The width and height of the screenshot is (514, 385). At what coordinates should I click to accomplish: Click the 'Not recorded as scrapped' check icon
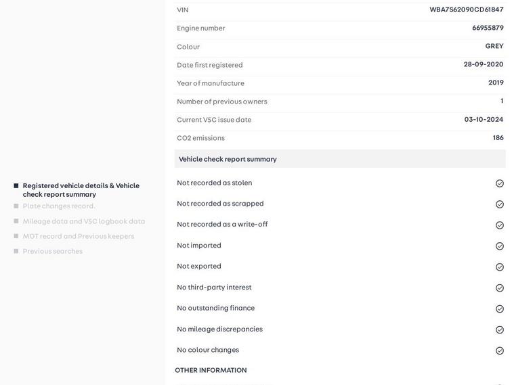point(500,204)
